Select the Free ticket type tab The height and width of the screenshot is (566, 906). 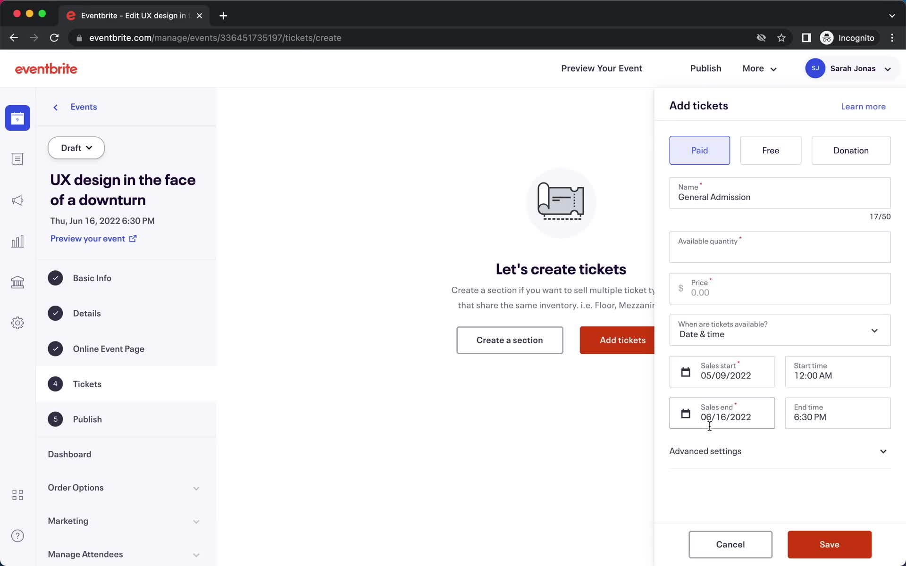tap(771, 150)
